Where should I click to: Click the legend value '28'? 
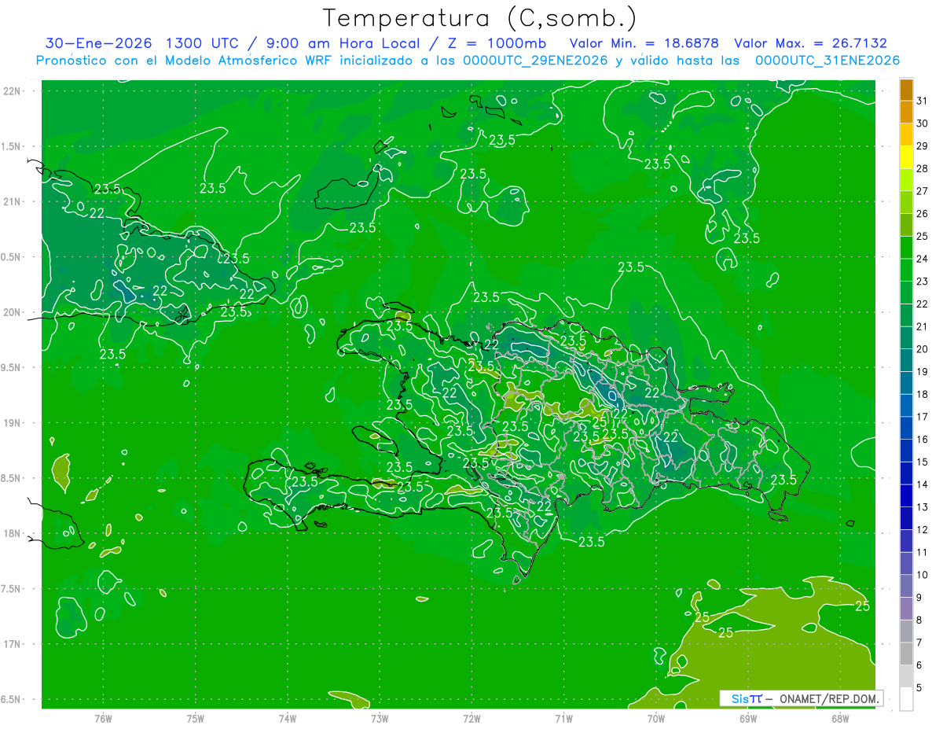(x=922, y=168)
